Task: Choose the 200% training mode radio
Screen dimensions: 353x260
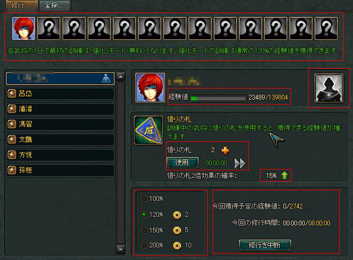Action: click(x=144, y=245)
